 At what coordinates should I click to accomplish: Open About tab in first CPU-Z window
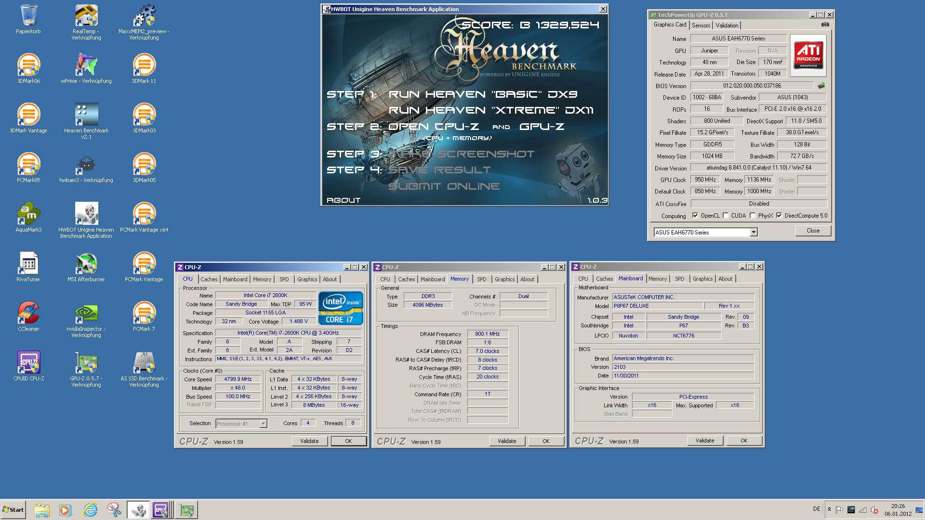coord(330,279)
